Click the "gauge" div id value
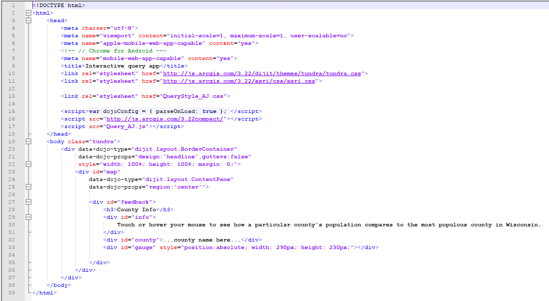Image resolution: width=549 pixels, height=301 pixels. (143, 248)
